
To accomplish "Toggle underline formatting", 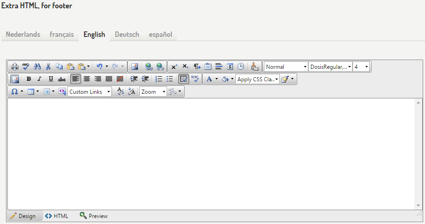I will [51, 79].
